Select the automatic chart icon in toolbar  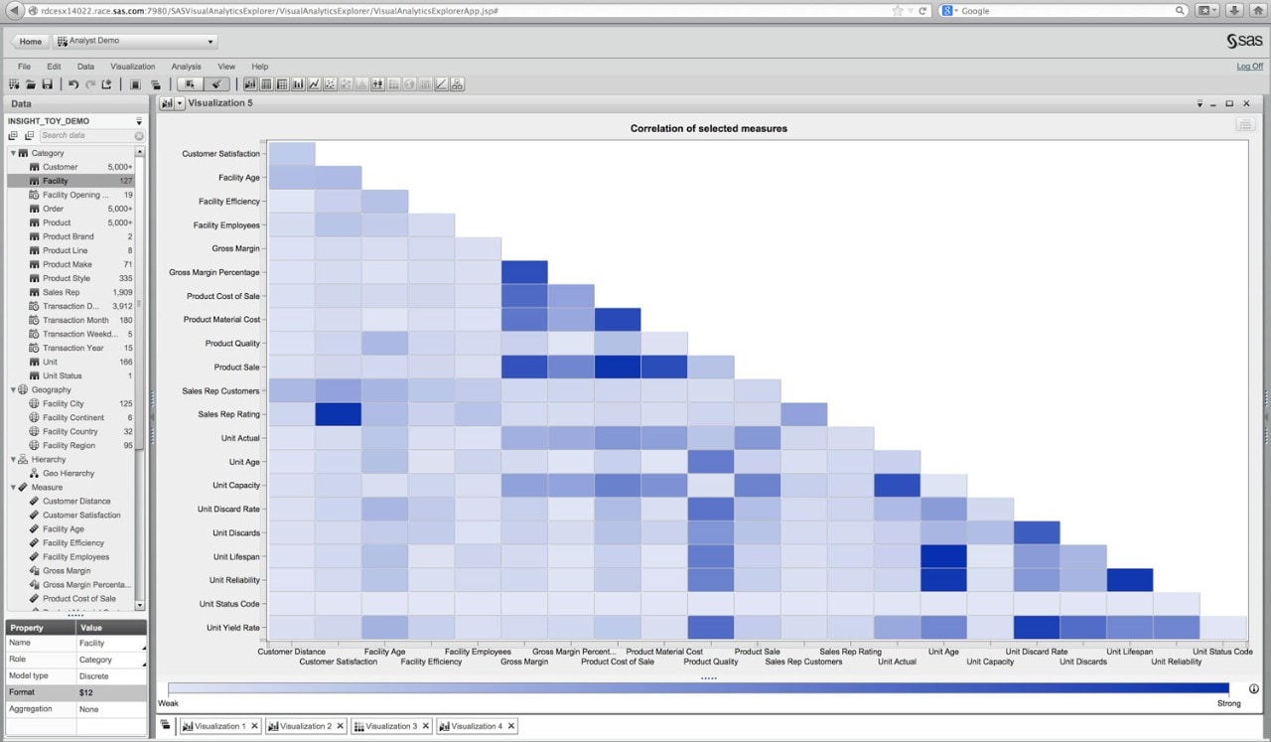[250, 84]
